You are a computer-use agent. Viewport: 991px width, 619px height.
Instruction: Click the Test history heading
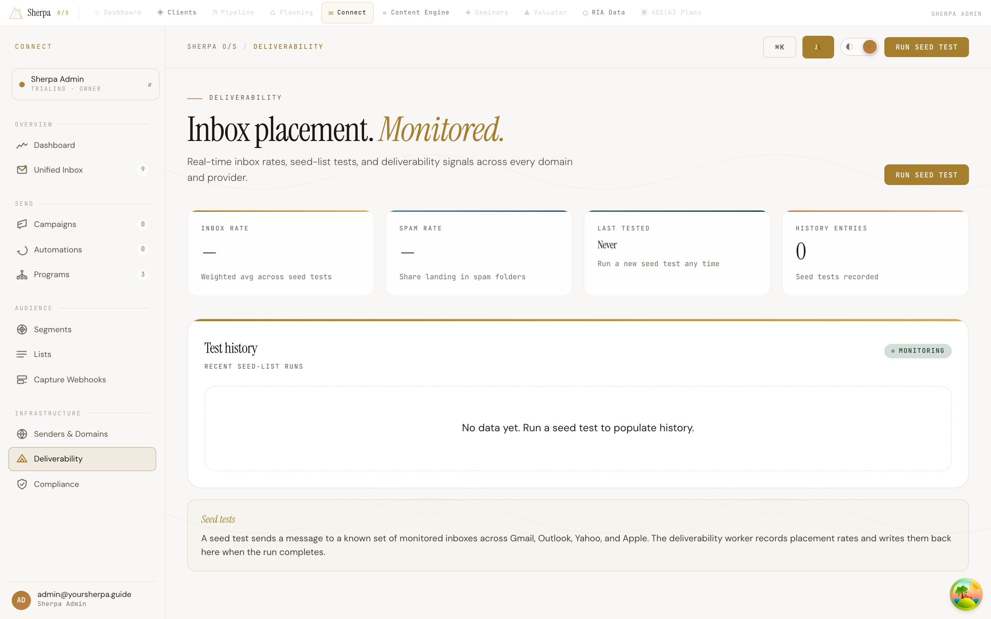pos(231,348)
